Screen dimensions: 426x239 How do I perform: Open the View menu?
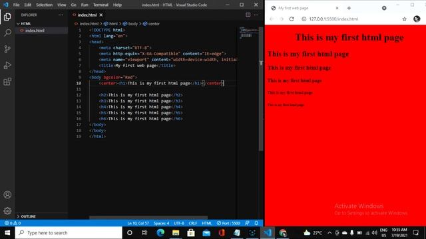[x=62, y=5]
